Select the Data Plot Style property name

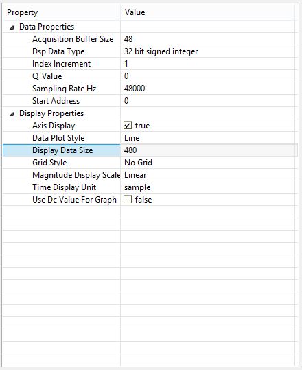click(x=58, y=138)
